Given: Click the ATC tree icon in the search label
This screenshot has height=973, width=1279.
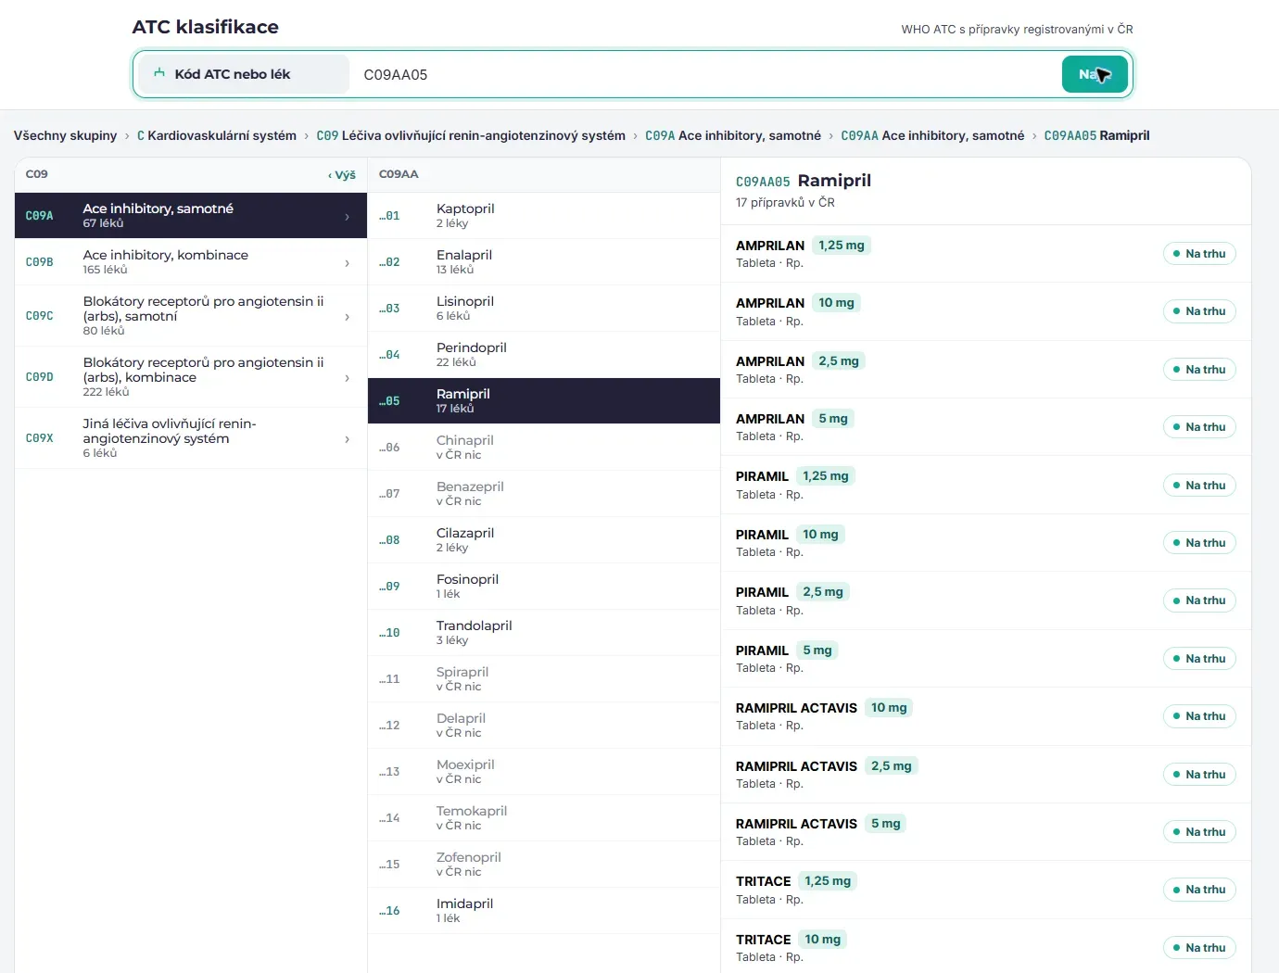Looking at the screenshot, I should (159, 73).
